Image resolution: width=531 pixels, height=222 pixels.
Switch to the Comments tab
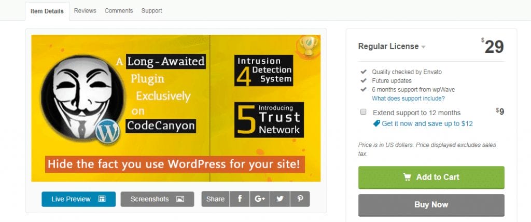pos(119,10)
